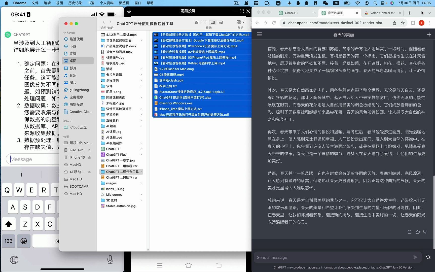Toggle fullscreen in 雨燕投屏 title bar
This screenshot has width=435, height=272.
pos(242,11)
